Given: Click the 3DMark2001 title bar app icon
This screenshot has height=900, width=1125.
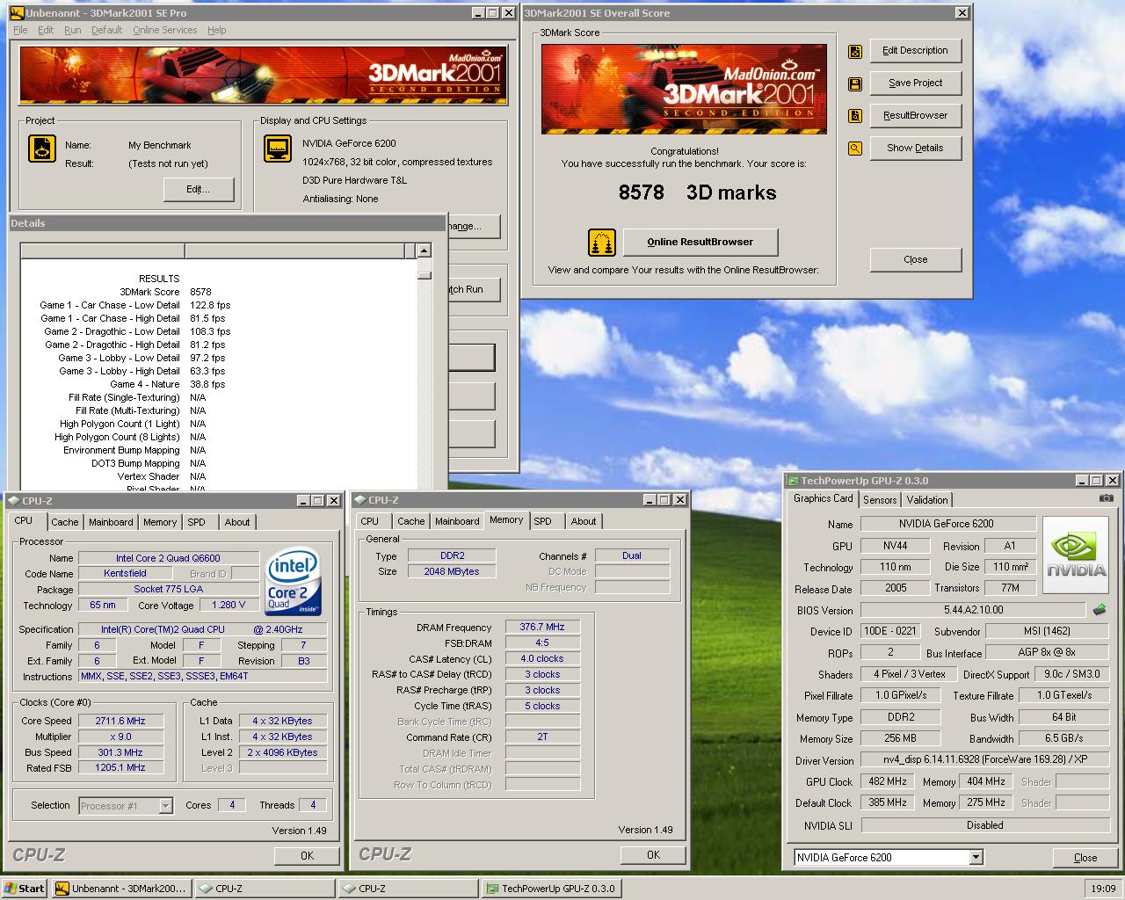Looking at the screenshot, I should pyautogui.click(x=17, y=13).
